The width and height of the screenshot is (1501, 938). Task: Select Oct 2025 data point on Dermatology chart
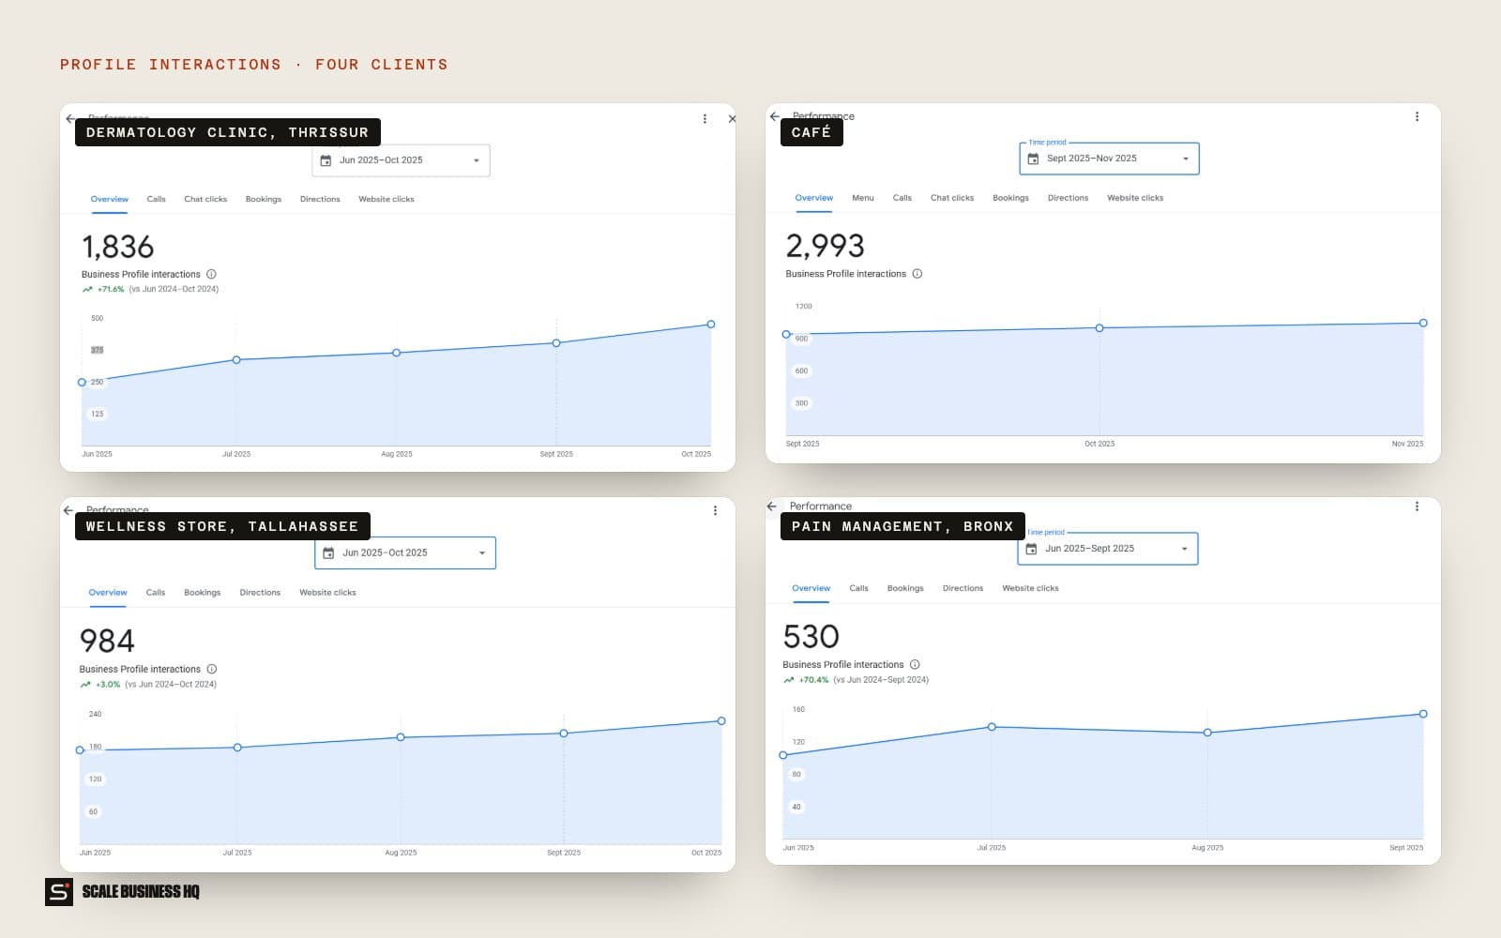pyautogui.click(x=711, y=325)
